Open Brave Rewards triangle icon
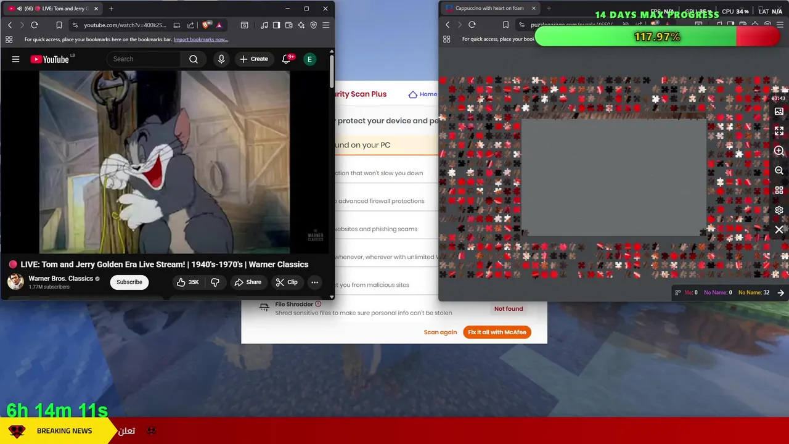The height and width of the screenshot is (444, 789). [219, 25]
